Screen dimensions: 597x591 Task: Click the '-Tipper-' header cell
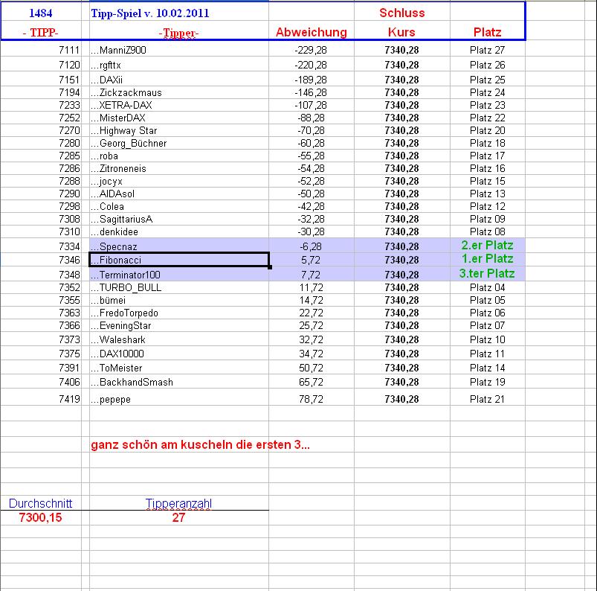[178, 33]
